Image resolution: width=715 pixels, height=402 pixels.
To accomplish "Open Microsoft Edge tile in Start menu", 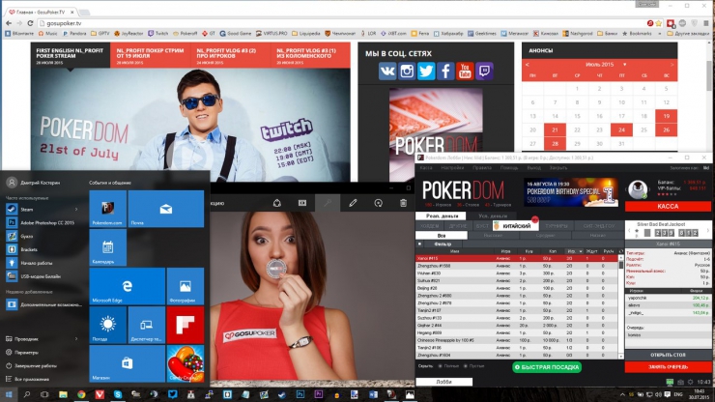I will [x=128, y=286].
